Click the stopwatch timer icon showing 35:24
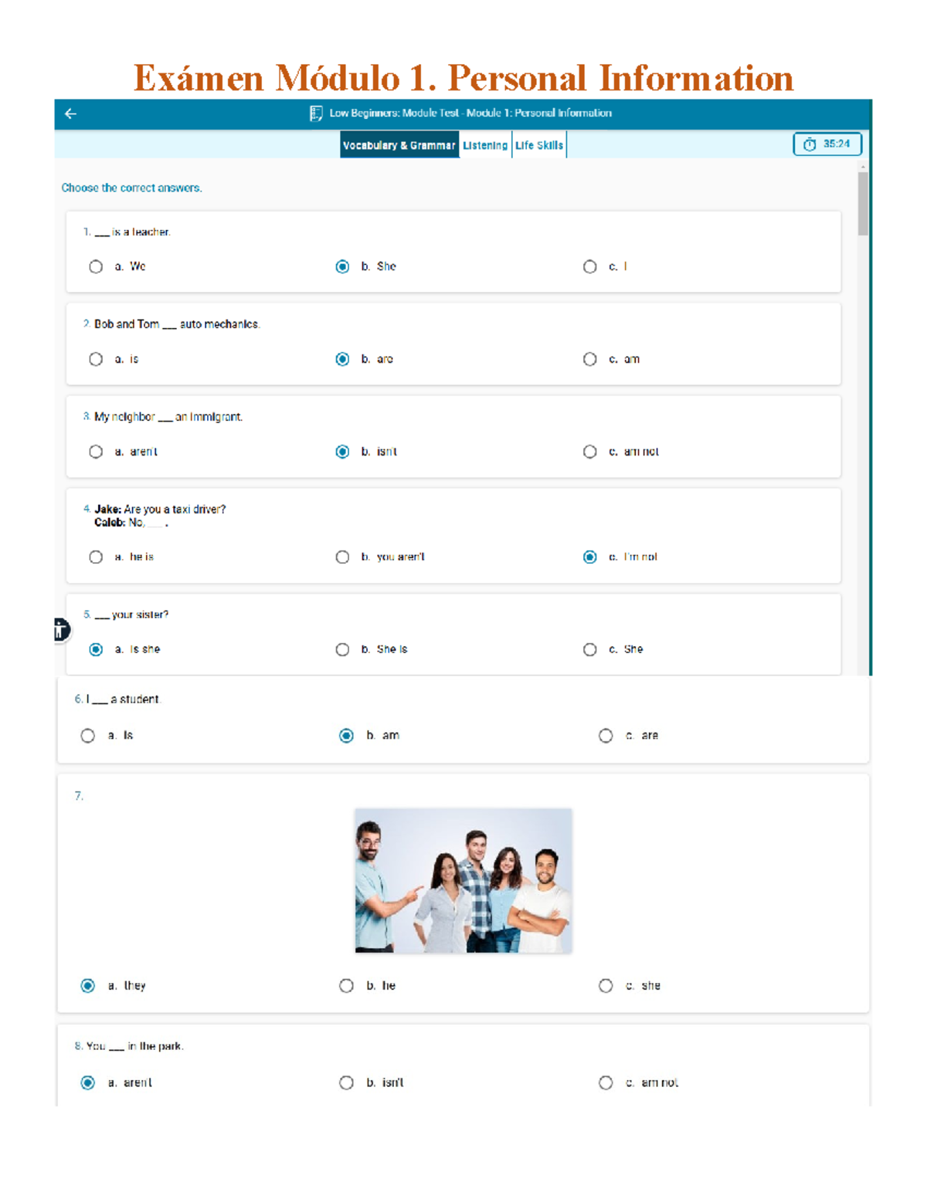 [x=809, y=144]
